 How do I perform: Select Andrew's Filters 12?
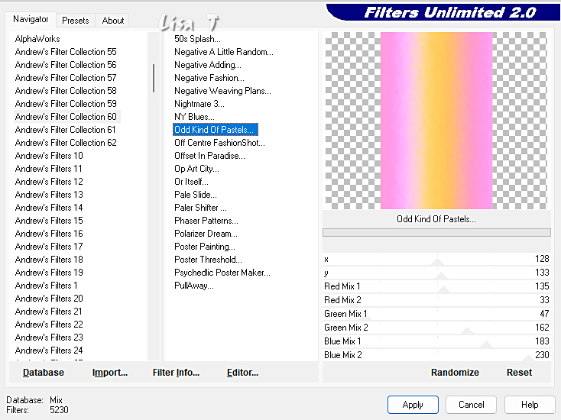click(49, 182)
